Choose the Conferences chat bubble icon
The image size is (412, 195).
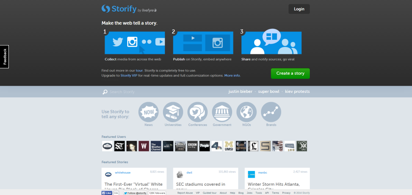198,112
